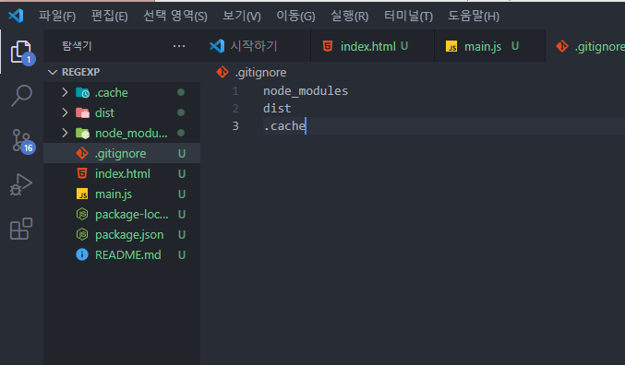Open the Explorer view in activity bar
Image resolution: width=625 pixels, height=365 pixels.
(21, 52)
